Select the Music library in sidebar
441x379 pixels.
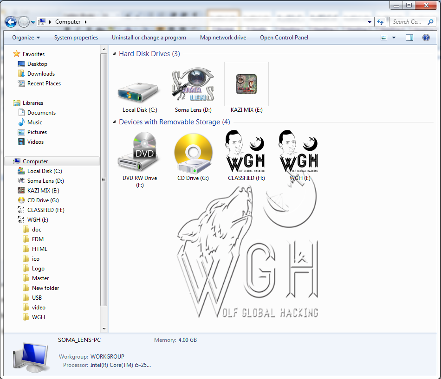pyautogui.click(x=34, y=122)
